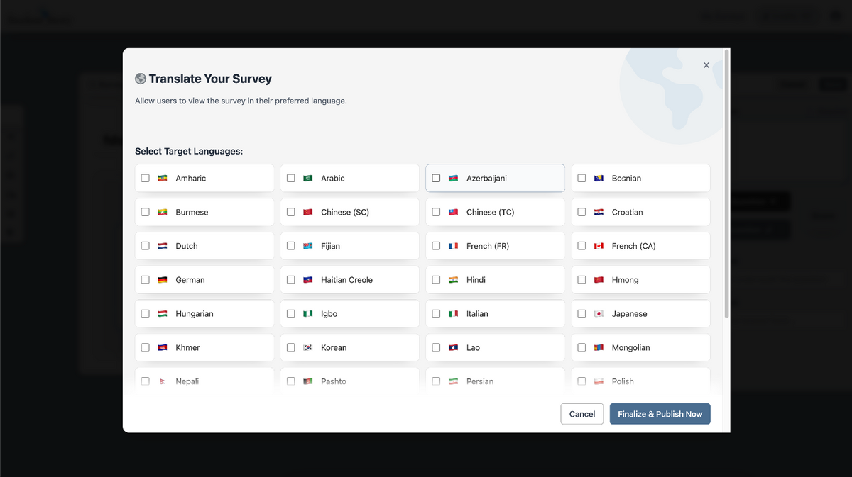Click the Indian flag next to Hindi

(454, 279)
